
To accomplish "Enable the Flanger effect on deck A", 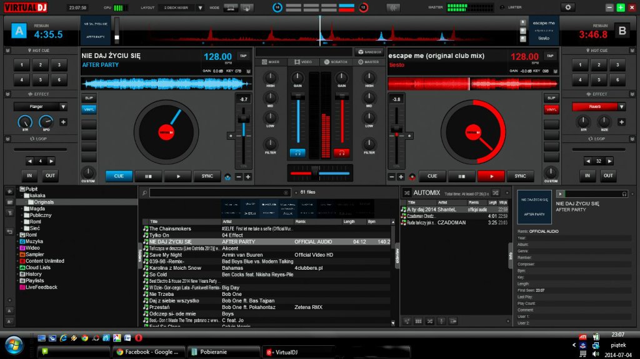I will pos(36,107).
